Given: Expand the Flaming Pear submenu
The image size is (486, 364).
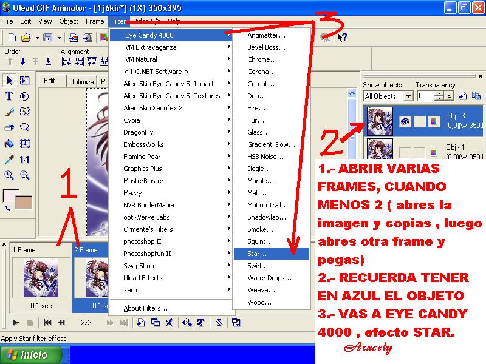Looking at the screenshot, I should point(171,157).
